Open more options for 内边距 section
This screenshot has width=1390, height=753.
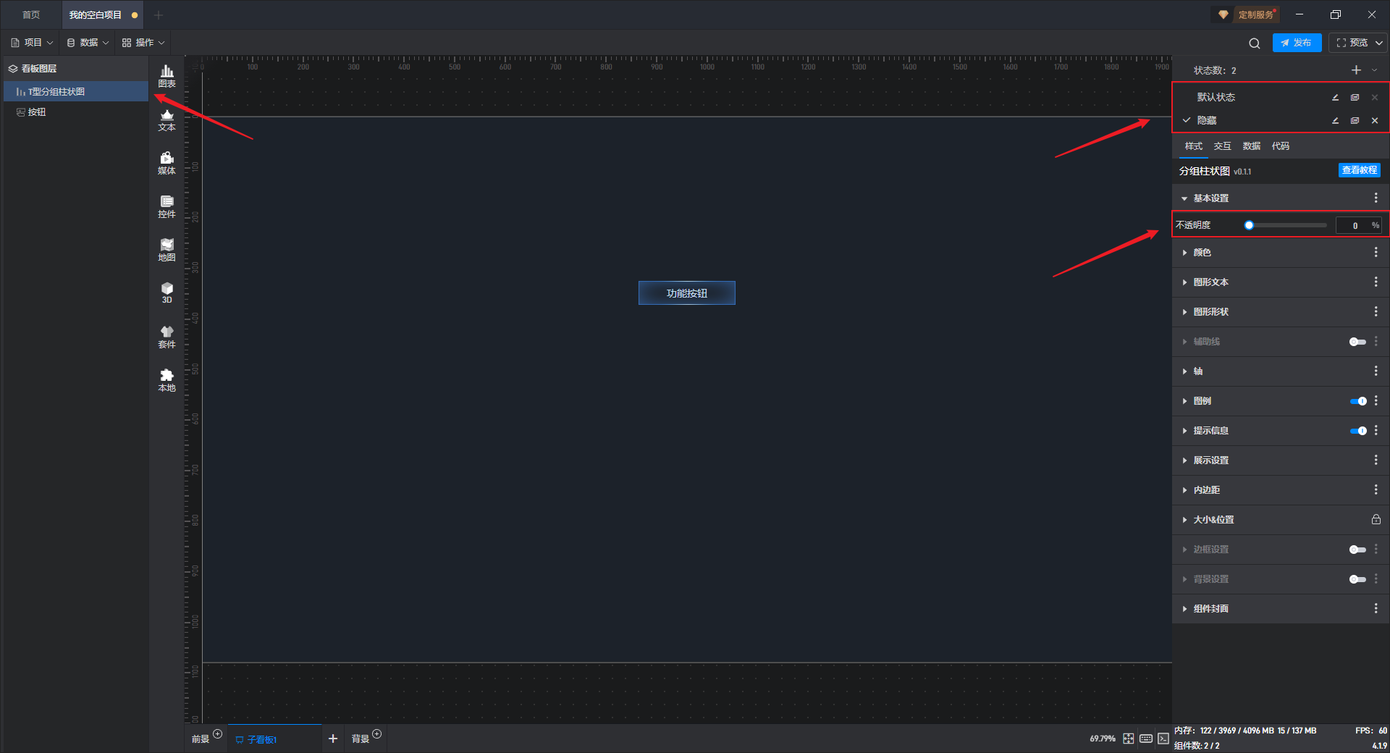point(1376,490)
